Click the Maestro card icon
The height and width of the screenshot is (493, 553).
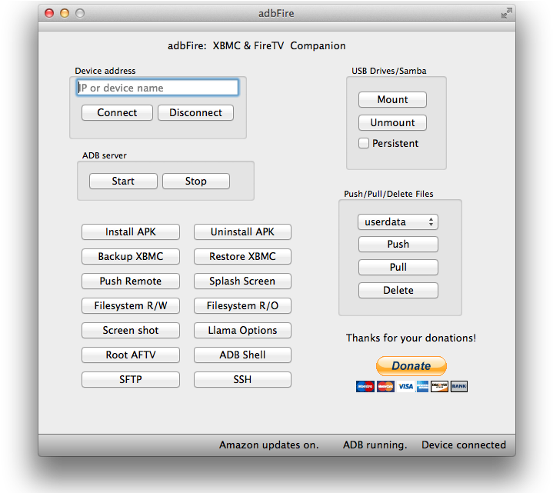tap(365, 387)
